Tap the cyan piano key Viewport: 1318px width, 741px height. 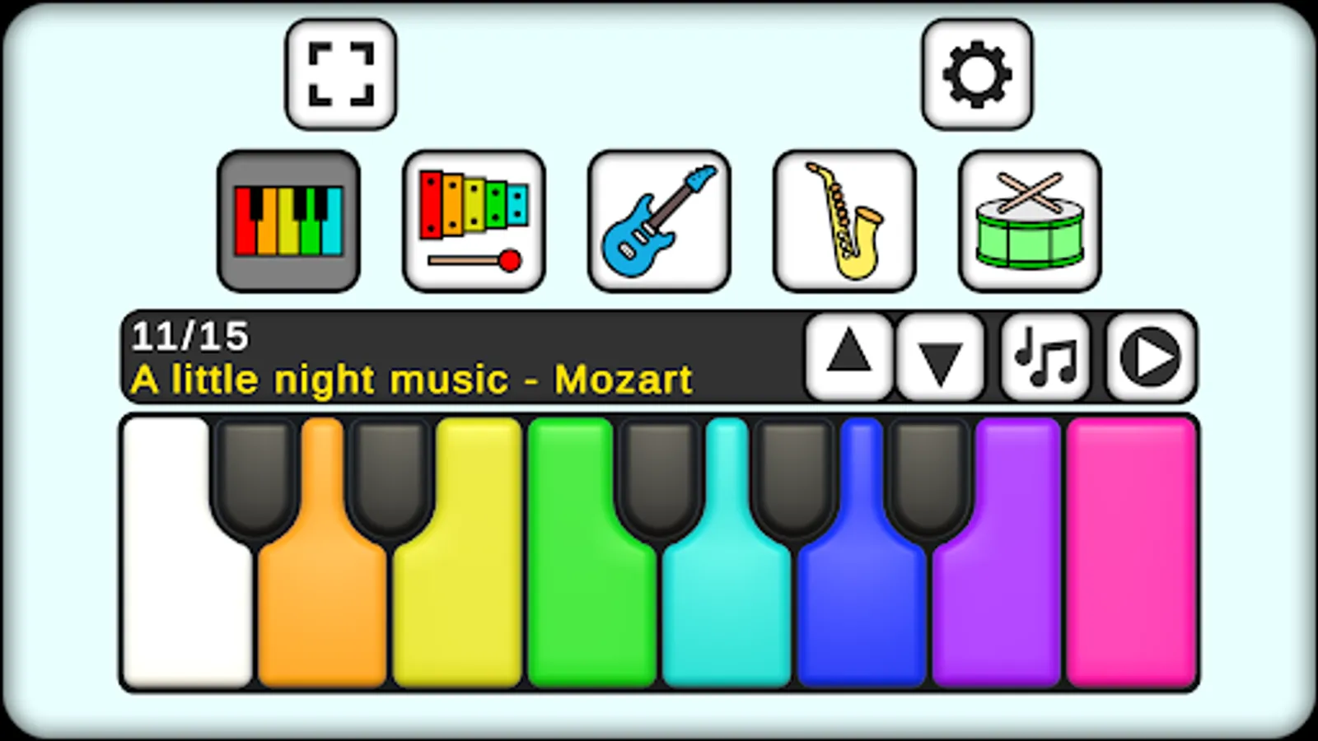pyautogui.click(x=727, y=613)
